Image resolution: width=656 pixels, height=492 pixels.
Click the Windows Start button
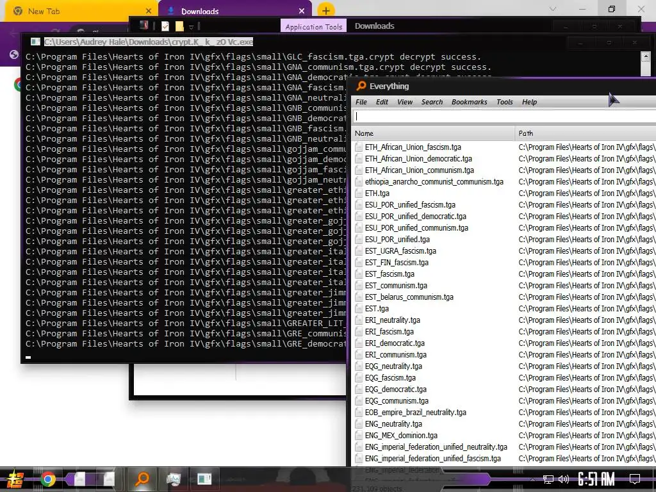coord(15,479)
